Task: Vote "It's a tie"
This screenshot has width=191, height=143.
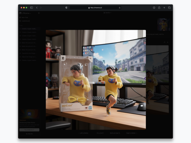Action: pyautogui.click(x=100, y=133)
